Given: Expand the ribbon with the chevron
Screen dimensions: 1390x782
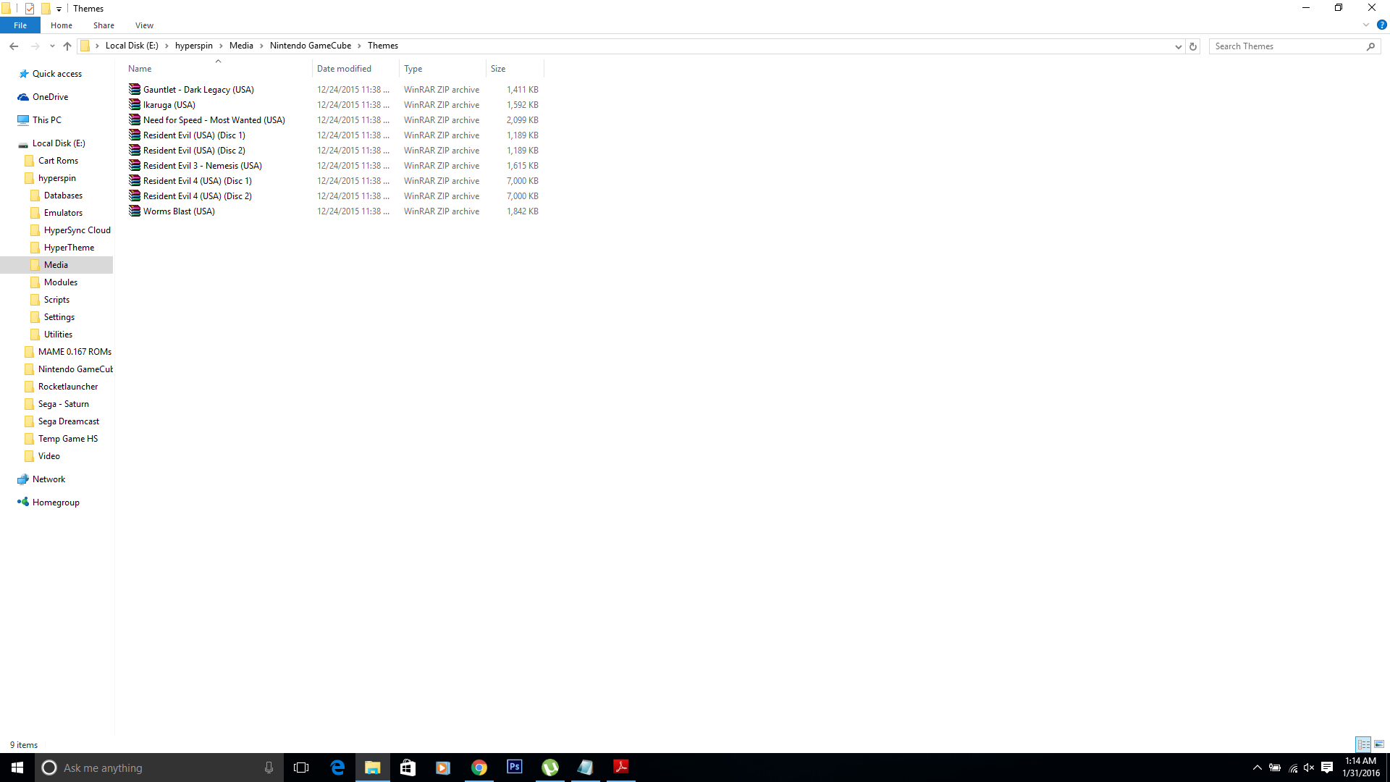Looking at the screenshot, I should click(1366, 25).
